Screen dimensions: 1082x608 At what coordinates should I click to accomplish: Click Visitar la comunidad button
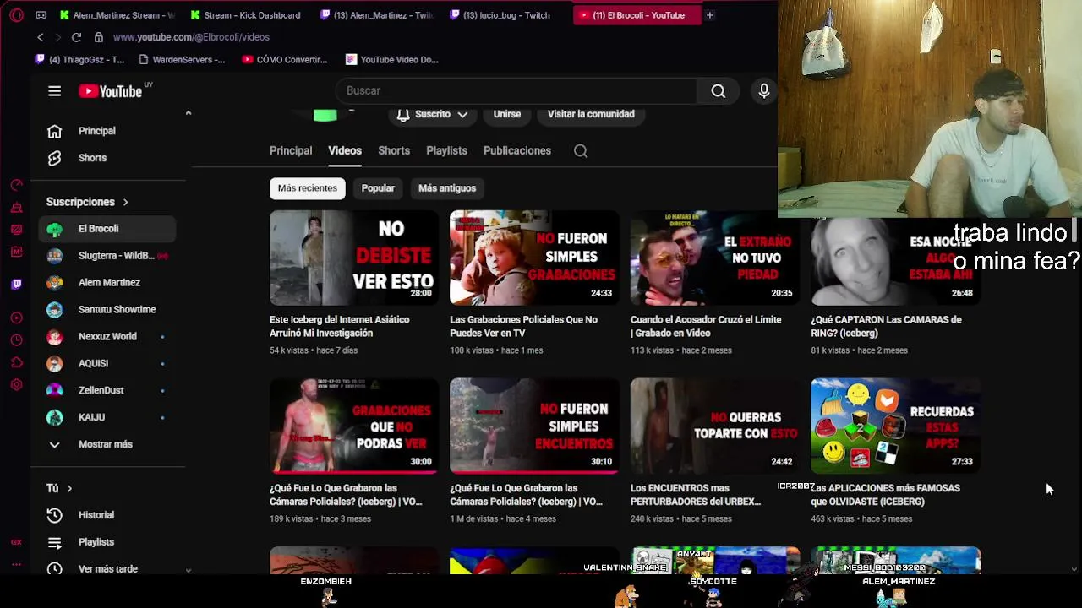pos(591,114)
